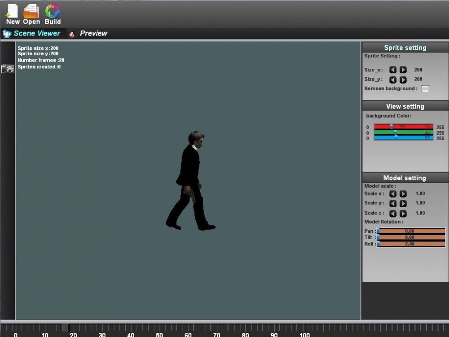This screenshot has width=449, height=337.
Task: Decrease model Scale y with left arrow
Action: coord(393,203)
